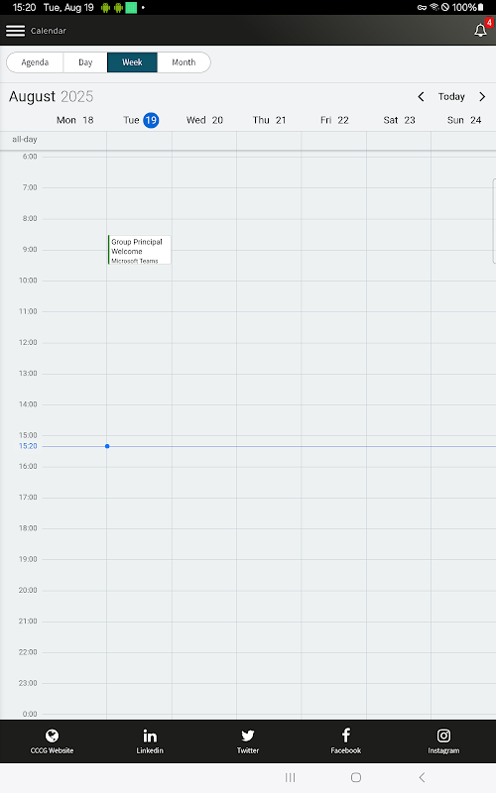Go to previous week chevron

[x=421, y=96]
